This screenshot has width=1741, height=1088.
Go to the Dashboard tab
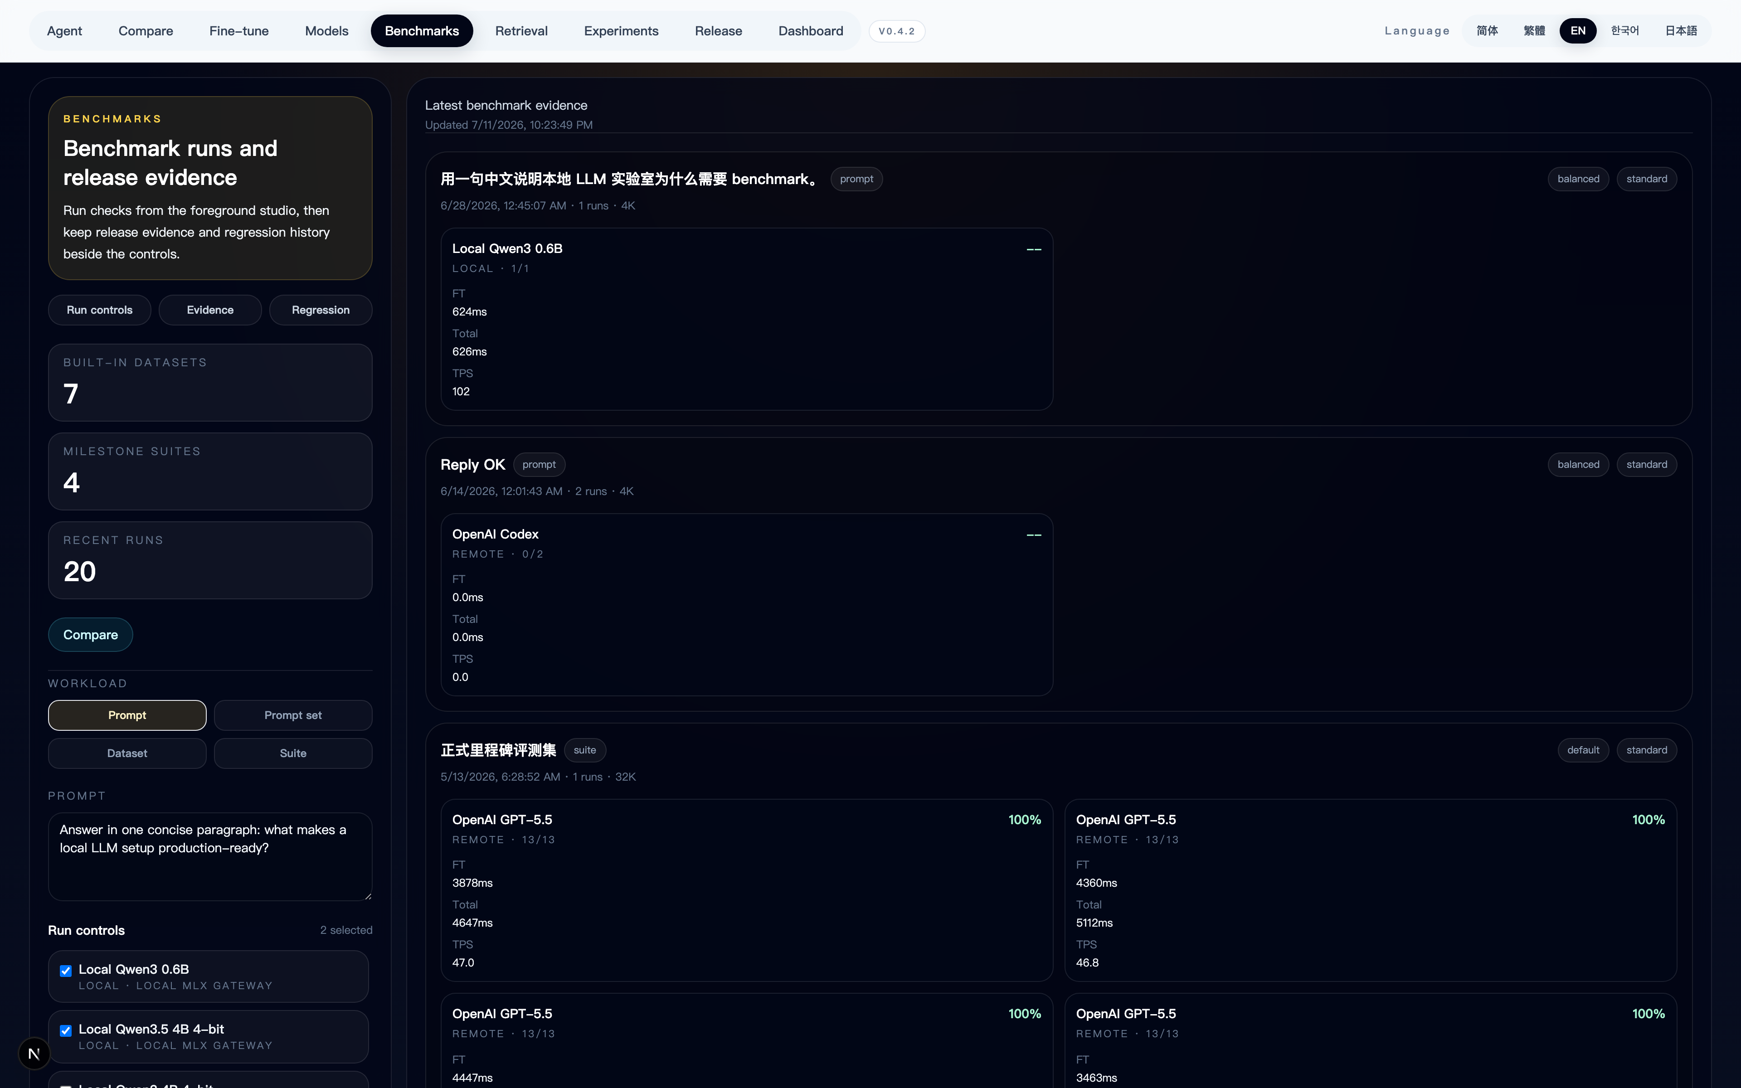tap(811, 31)
